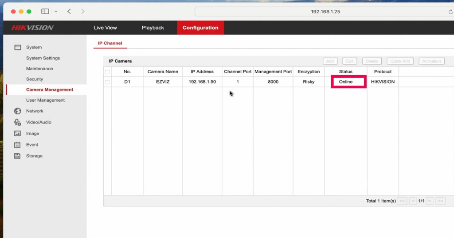
Task: Click the Storage disk icon
Action: [x=18, y=156]
